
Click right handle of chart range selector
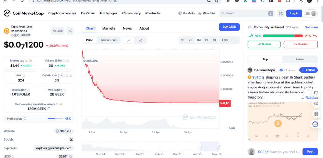219,146
